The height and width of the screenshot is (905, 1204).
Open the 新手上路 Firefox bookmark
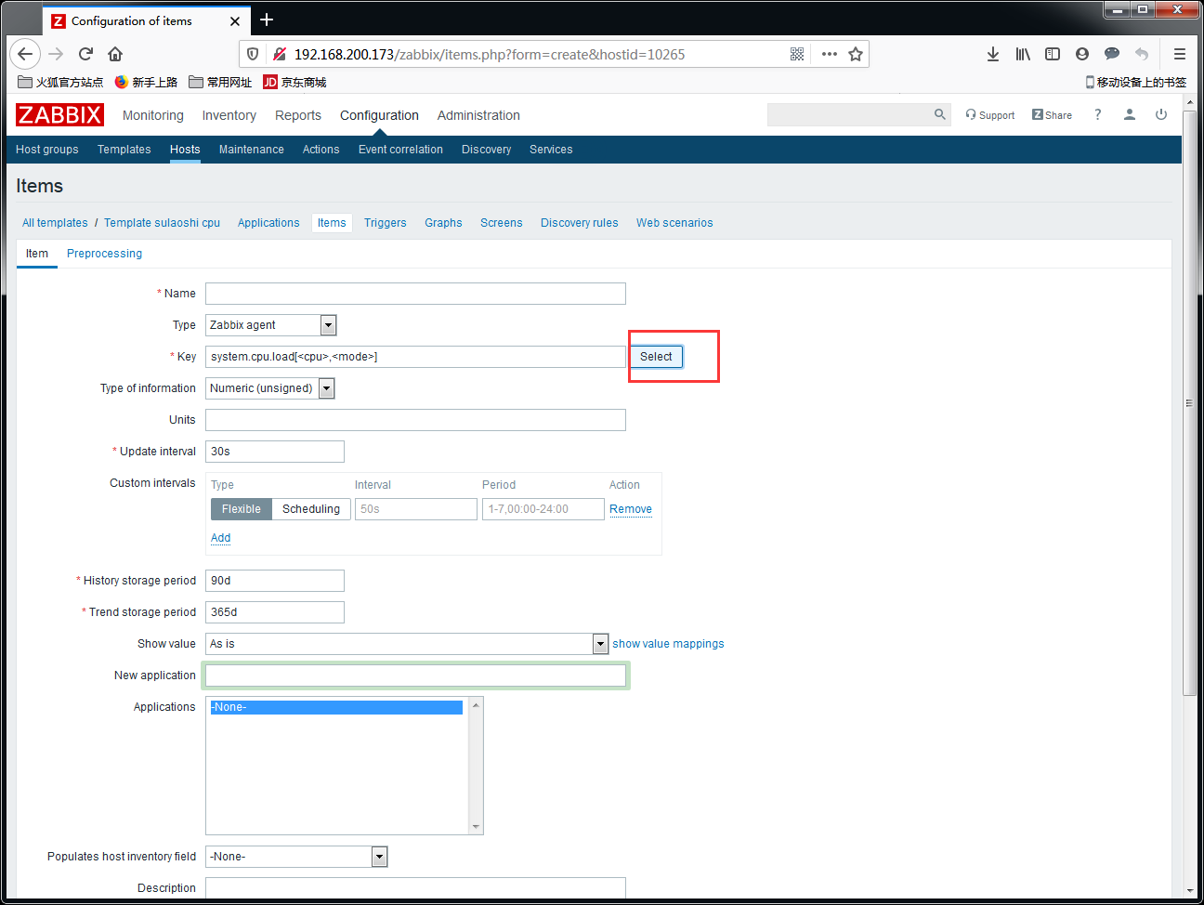146,82
